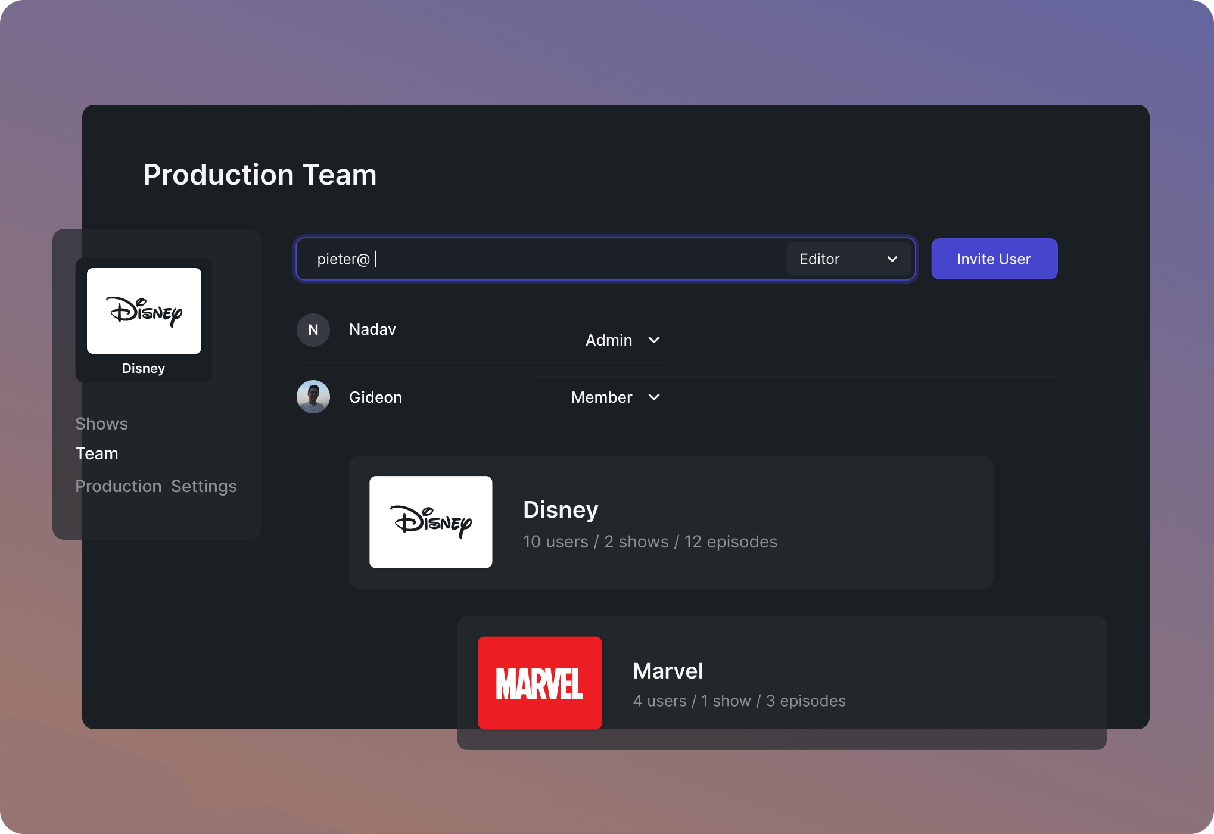
Task: Open the Editor role dropdown
Action: click(834, 259)
